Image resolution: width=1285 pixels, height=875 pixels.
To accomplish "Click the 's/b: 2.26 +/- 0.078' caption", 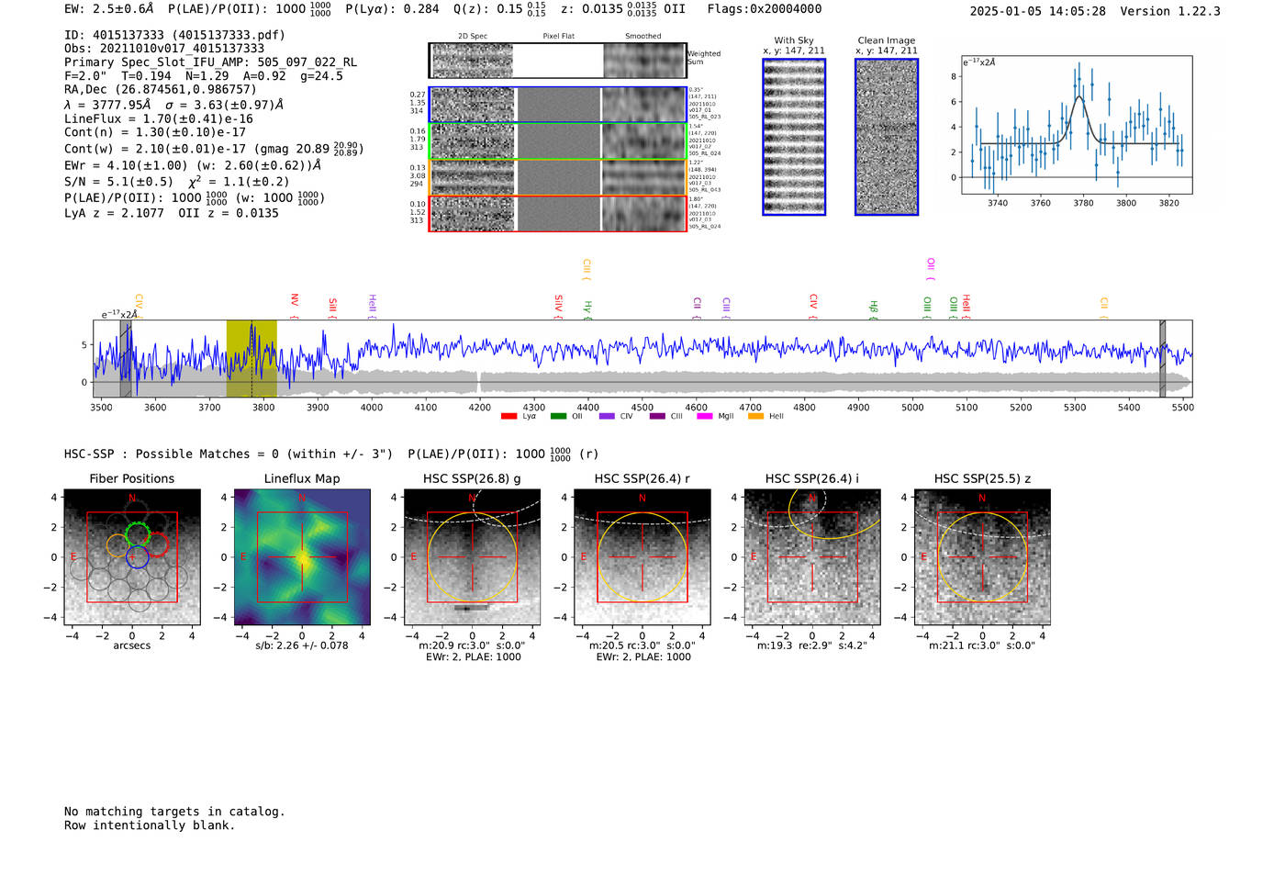I will [302, 645].
